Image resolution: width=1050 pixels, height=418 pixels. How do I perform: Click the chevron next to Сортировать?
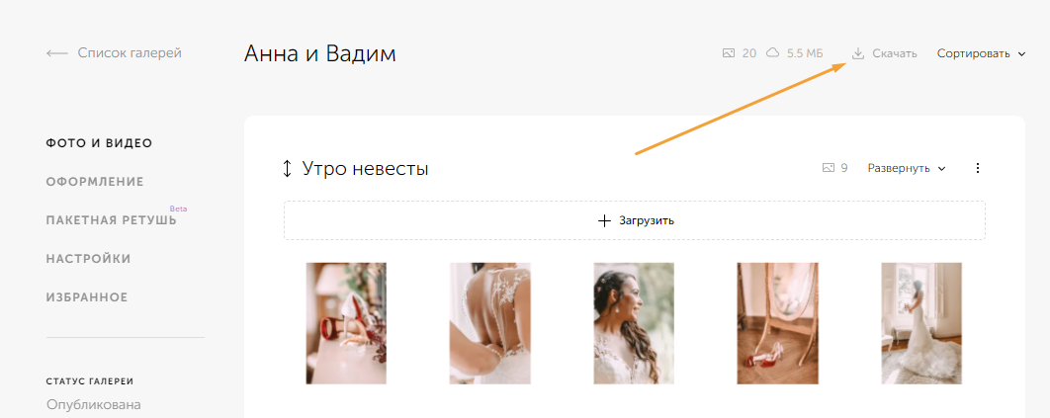click(x=1021, y=54)
